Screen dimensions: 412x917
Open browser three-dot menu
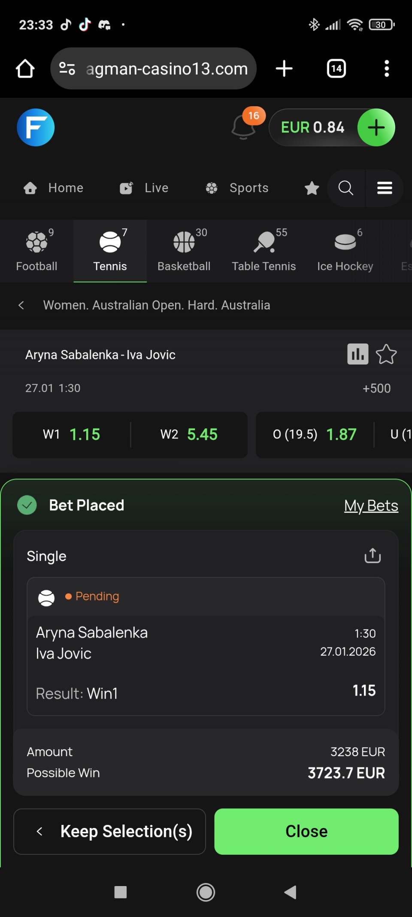click(x=386, y=68)
